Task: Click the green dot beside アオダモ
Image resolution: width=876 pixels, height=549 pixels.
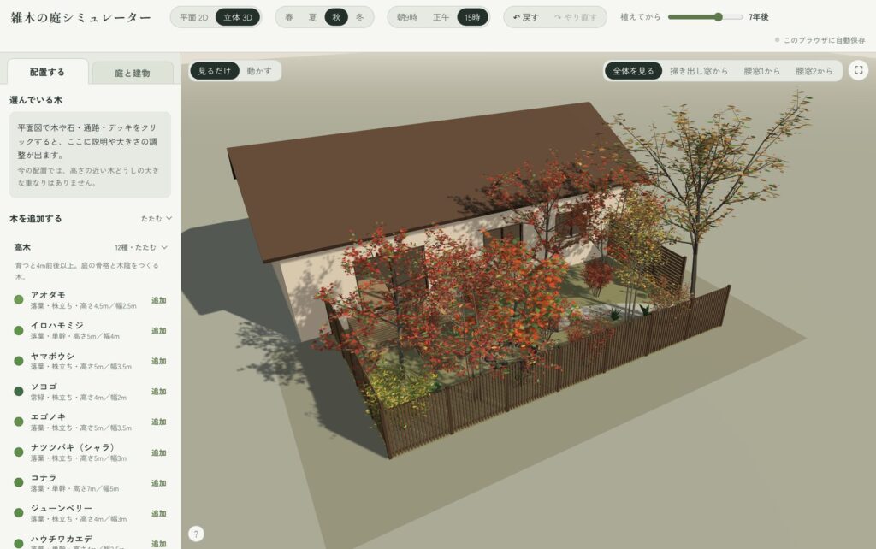Action: coord(19,300)
